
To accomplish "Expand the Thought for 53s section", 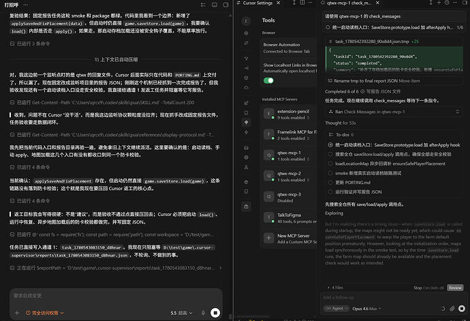I will pyautogui.click(x=340, y=123).
